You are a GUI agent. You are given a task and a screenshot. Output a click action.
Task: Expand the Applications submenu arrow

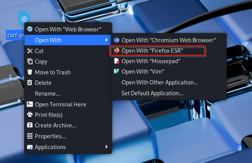tap(106, 147)
